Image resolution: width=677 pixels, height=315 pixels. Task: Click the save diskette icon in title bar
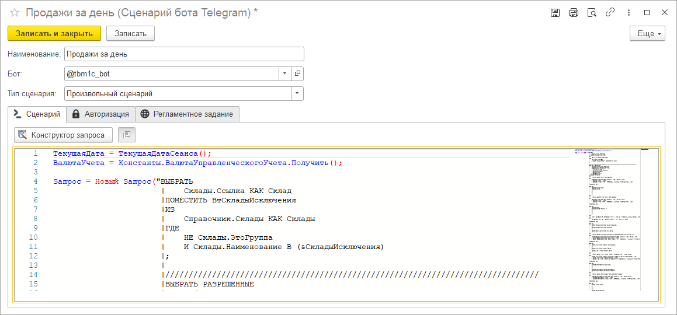coord(556,13)
